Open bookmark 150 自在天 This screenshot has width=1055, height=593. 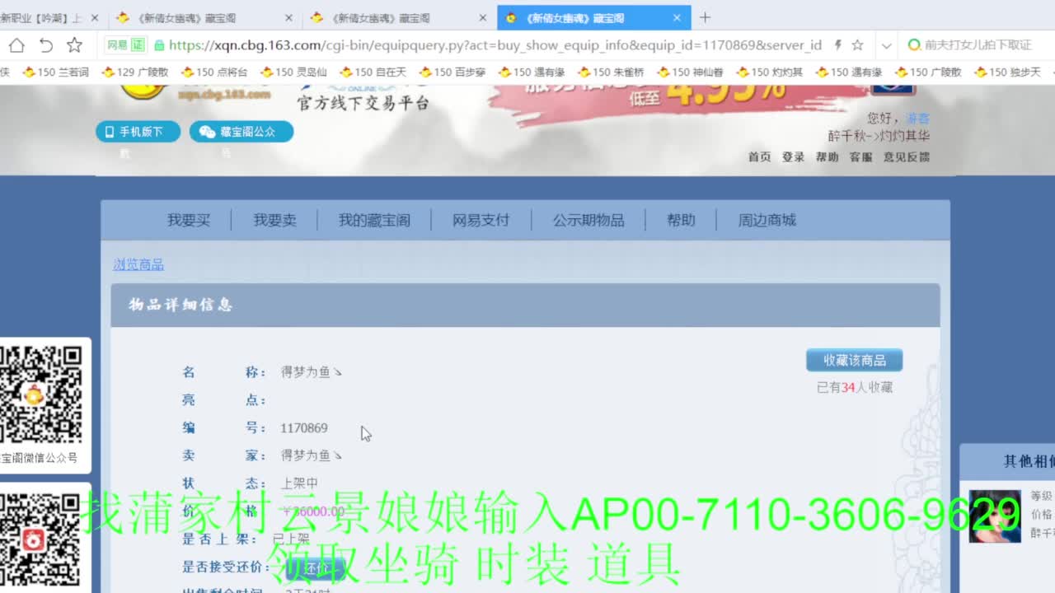pyautogui.click(x=373, y=72)
